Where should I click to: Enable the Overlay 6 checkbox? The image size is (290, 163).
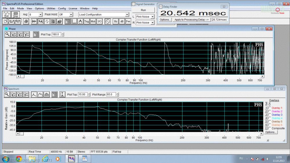click(x=270, y=125)
